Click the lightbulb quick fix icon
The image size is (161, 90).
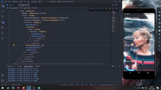coord(14,45)
